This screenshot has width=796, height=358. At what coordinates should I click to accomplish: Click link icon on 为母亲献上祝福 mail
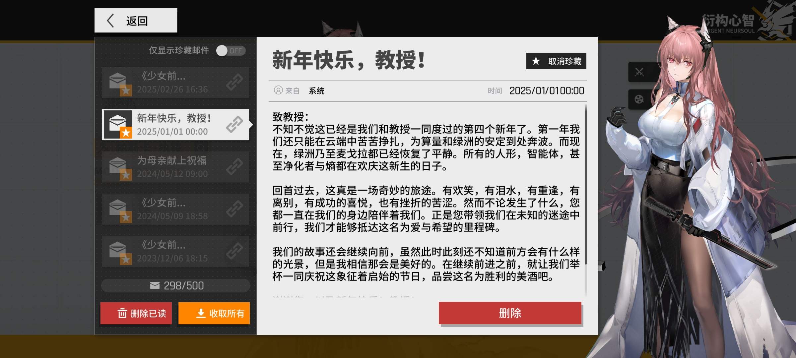click(x=235, y=167)
